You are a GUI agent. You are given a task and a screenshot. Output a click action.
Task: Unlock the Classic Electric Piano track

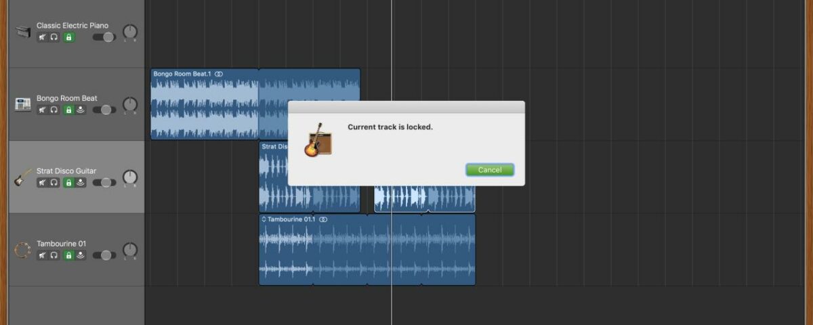tap(68, 37)
